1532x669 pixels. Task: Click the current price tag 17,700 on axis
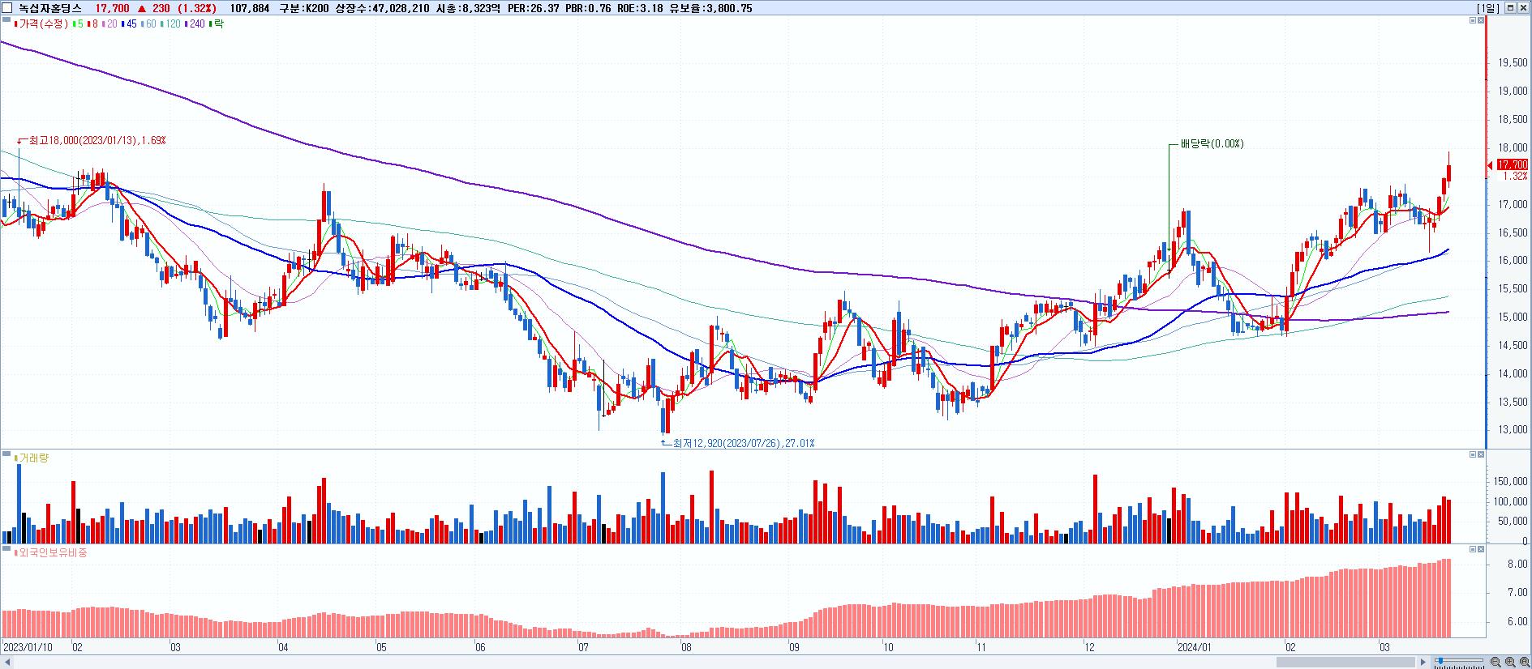(x=1513, y=164)
